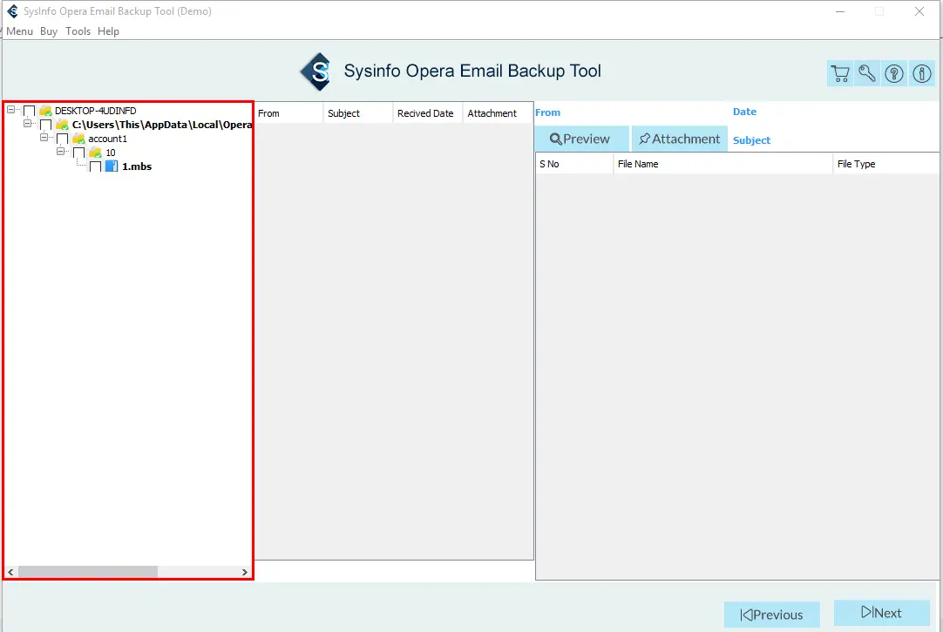Click the account1 folder icon
This screenshot has width=943, height=632.
pyautogui.click(x=78, y=139)
